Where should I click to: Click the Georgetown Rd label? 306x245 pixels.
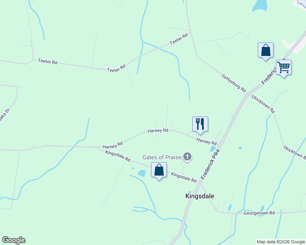pyautogui.click(x=259, y=213)
